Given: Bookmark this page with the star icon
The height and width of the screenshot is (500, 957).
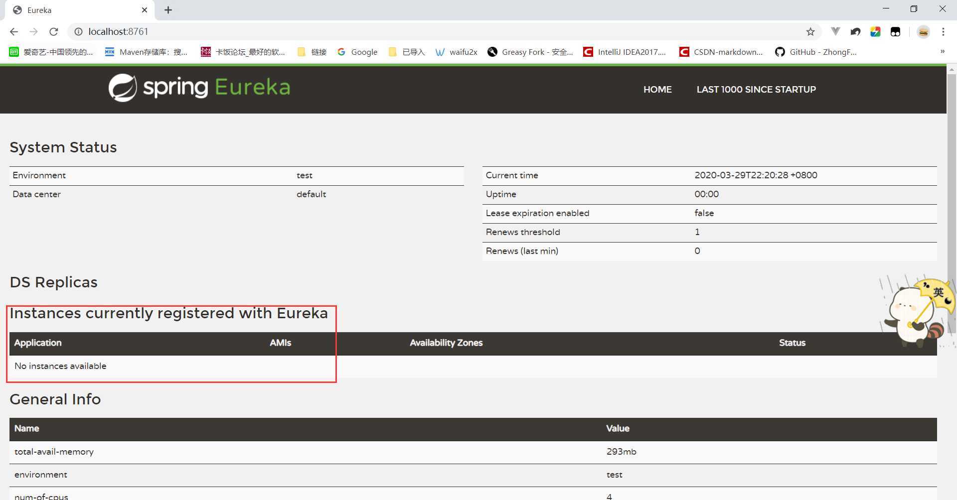Looking at the screenshot, I should click(x=810, y=32).
